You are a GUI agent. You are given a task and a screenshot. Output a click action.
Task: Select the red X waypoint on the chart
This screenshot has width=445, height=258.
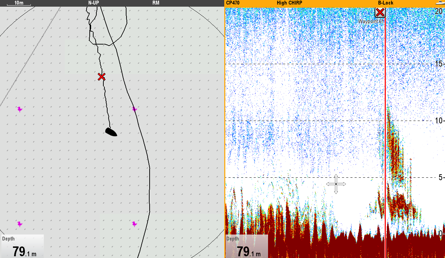coord(101,77)
